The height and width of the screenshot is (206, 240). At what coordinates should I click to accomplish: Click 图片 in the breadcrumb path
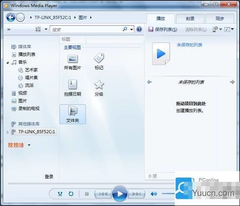pos(83,18)
